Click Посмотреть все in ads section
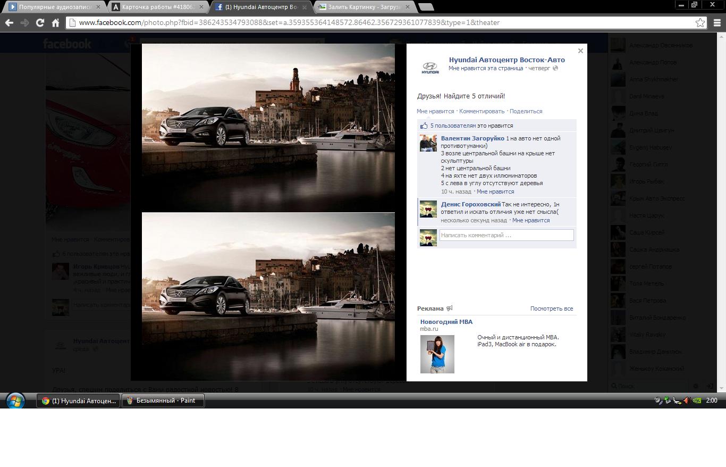726x467 pixels. 551,308
